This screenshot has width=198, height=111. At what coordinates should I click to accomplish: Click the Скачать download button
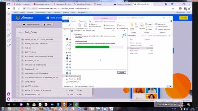(48, 25)
